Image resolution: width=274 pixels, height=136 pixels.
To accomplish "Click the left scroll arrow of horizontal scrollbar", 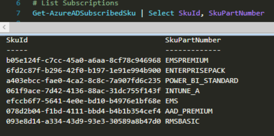I will click(5, 27).
